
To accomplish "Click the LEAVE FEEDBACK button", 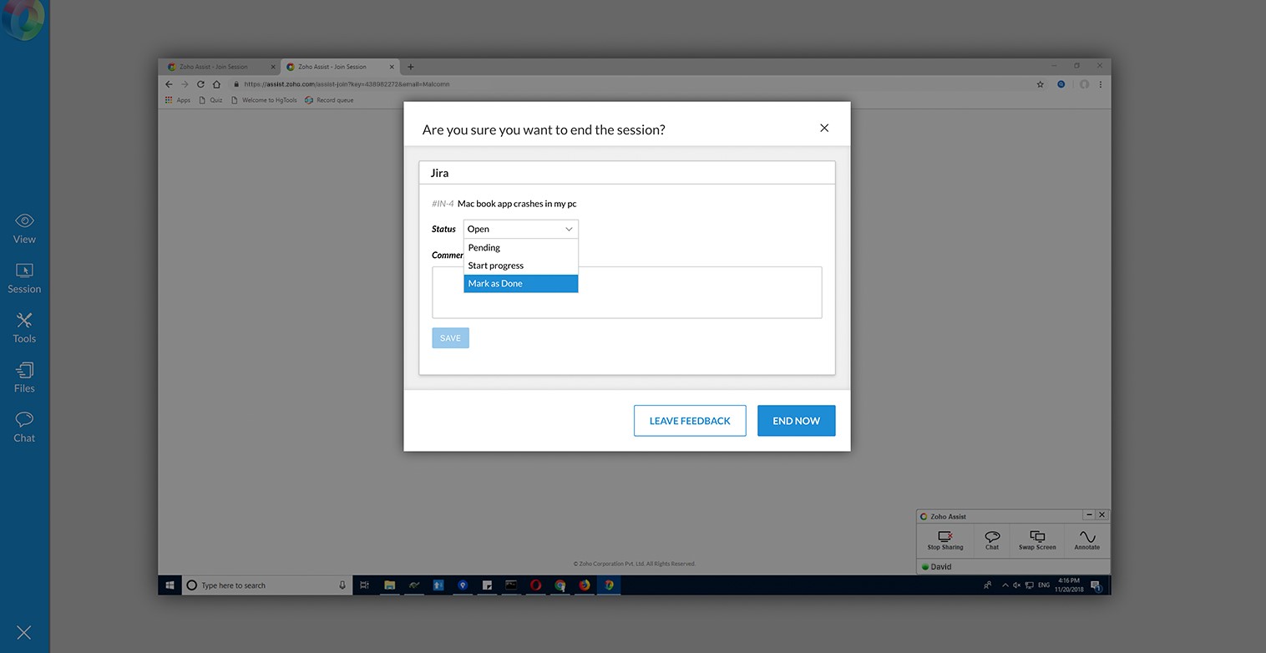I will [x=690, y=421].
